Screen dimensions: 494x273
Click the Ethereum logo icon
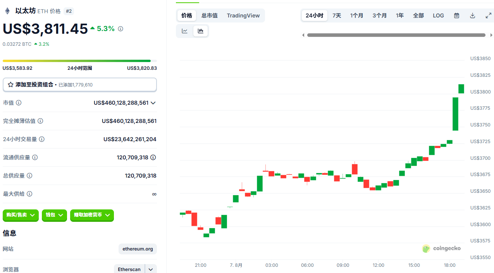tap(7, 11)
